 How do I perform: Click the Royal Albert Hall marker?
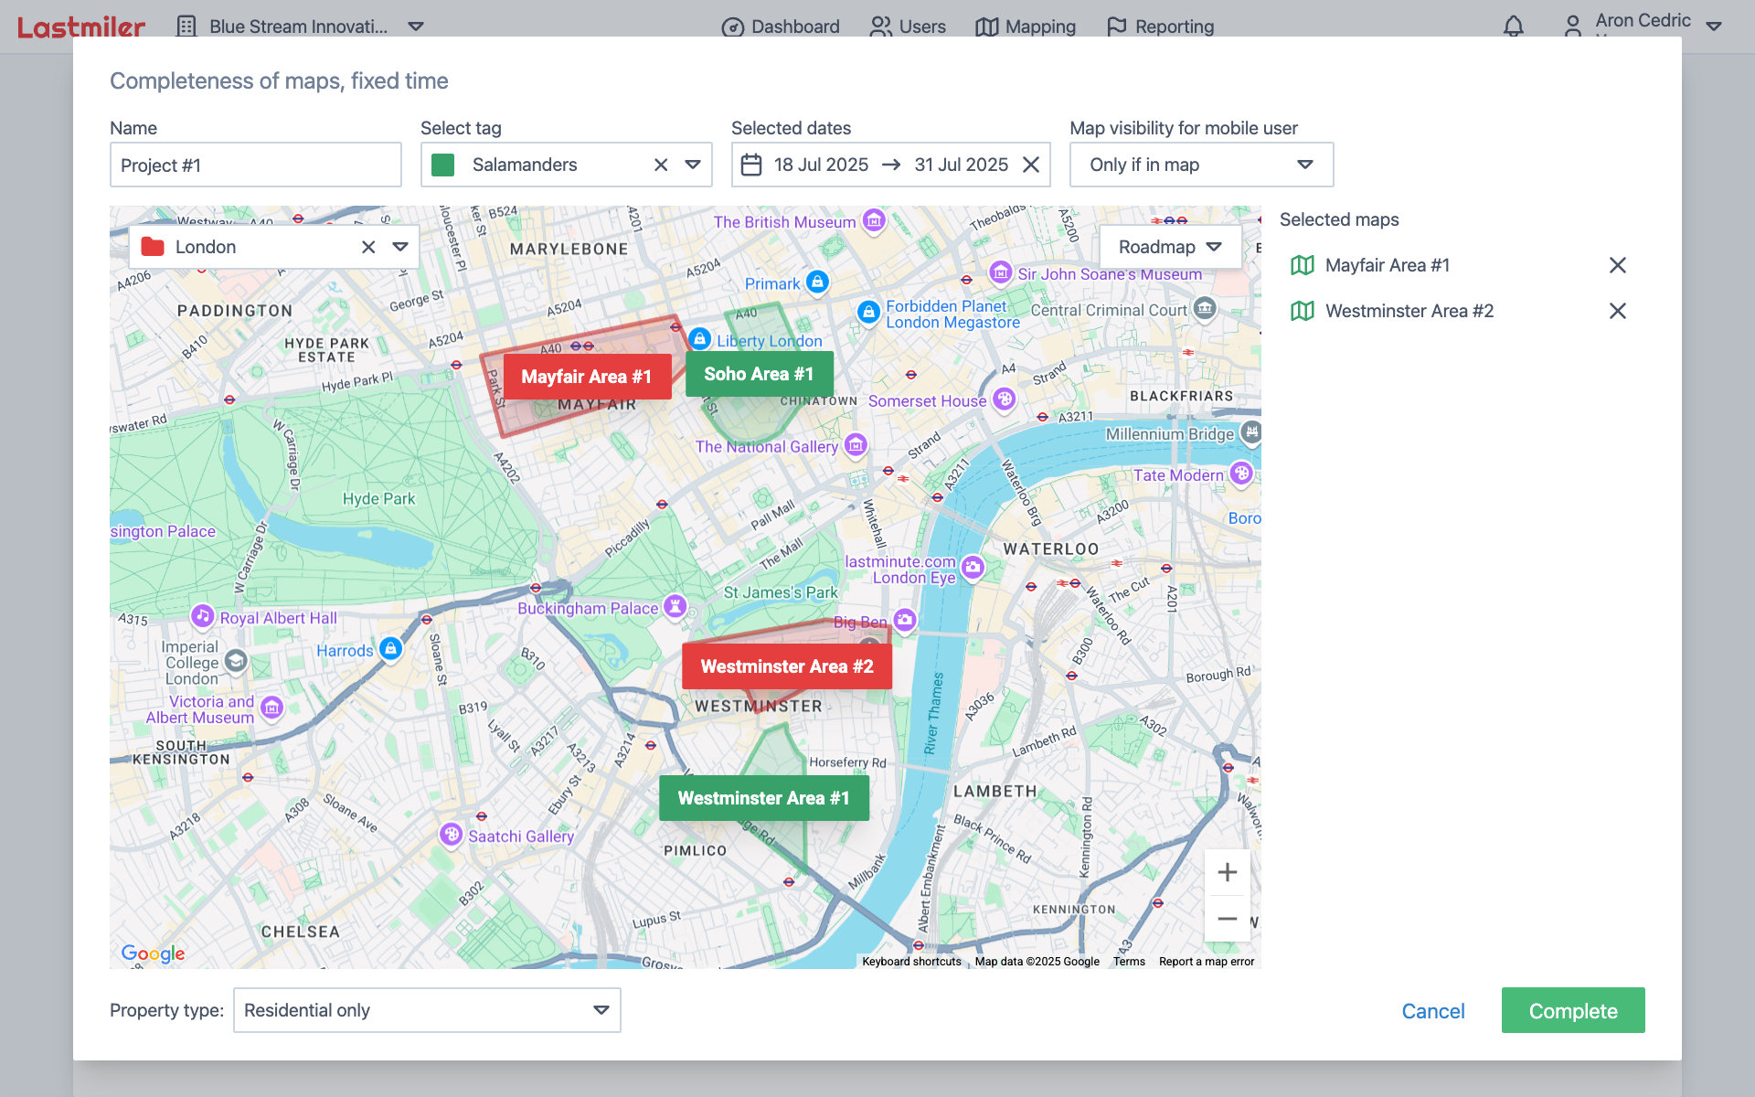point(203,616)
